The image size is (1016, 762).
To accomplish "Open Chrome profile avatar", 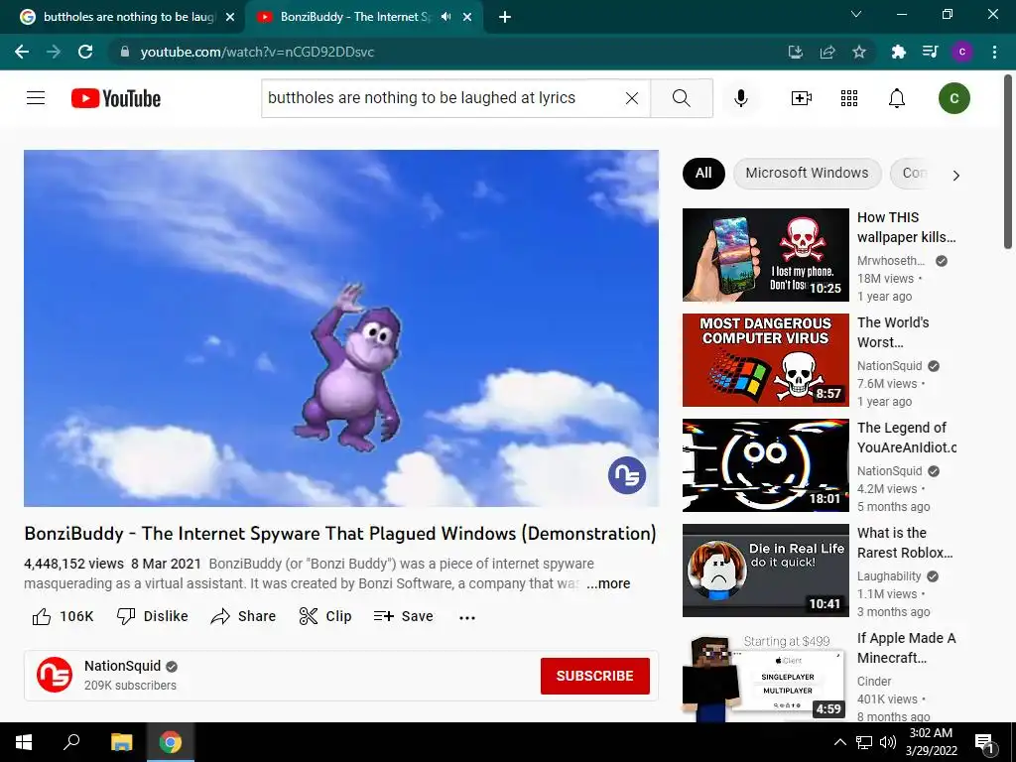I will tap(962, 52).
